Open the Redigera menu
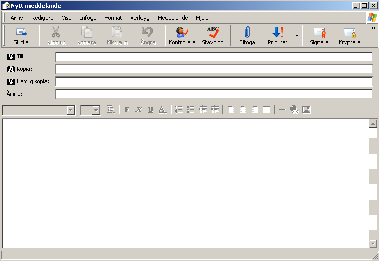379x261 pixels. coord(42,18)
